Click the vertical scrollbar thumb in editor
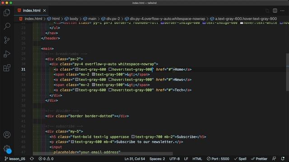 click(x=287, y=72)
